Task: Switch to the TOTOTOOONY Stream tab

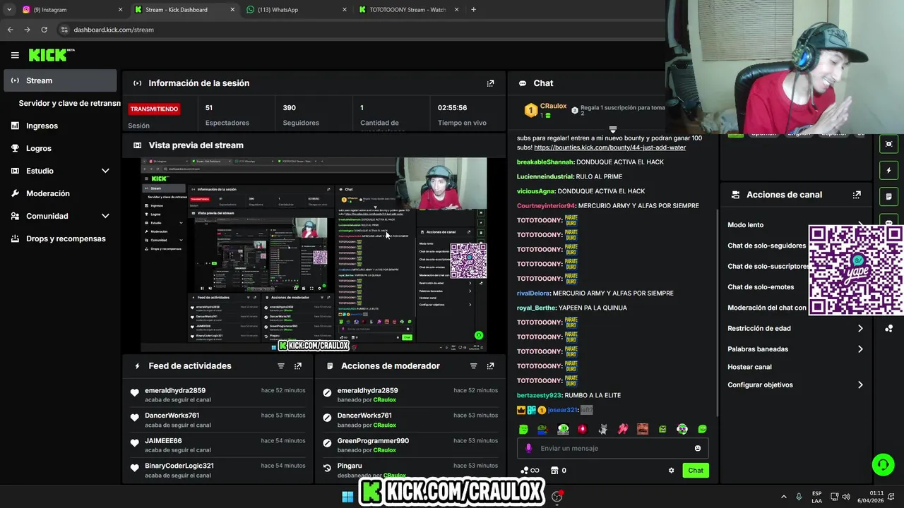Action: click(408, 10)
